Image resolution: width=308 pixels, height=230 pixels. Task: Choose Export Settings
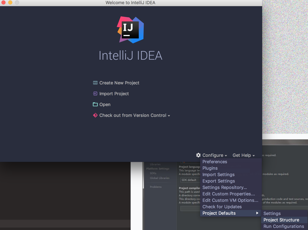click(x=231, y=181)
